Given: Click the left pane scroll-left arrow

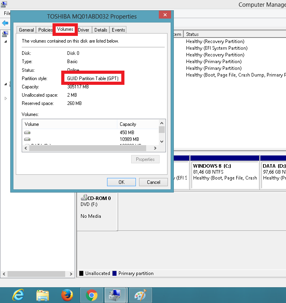Looking at the screenshot, I should [4, 274].
